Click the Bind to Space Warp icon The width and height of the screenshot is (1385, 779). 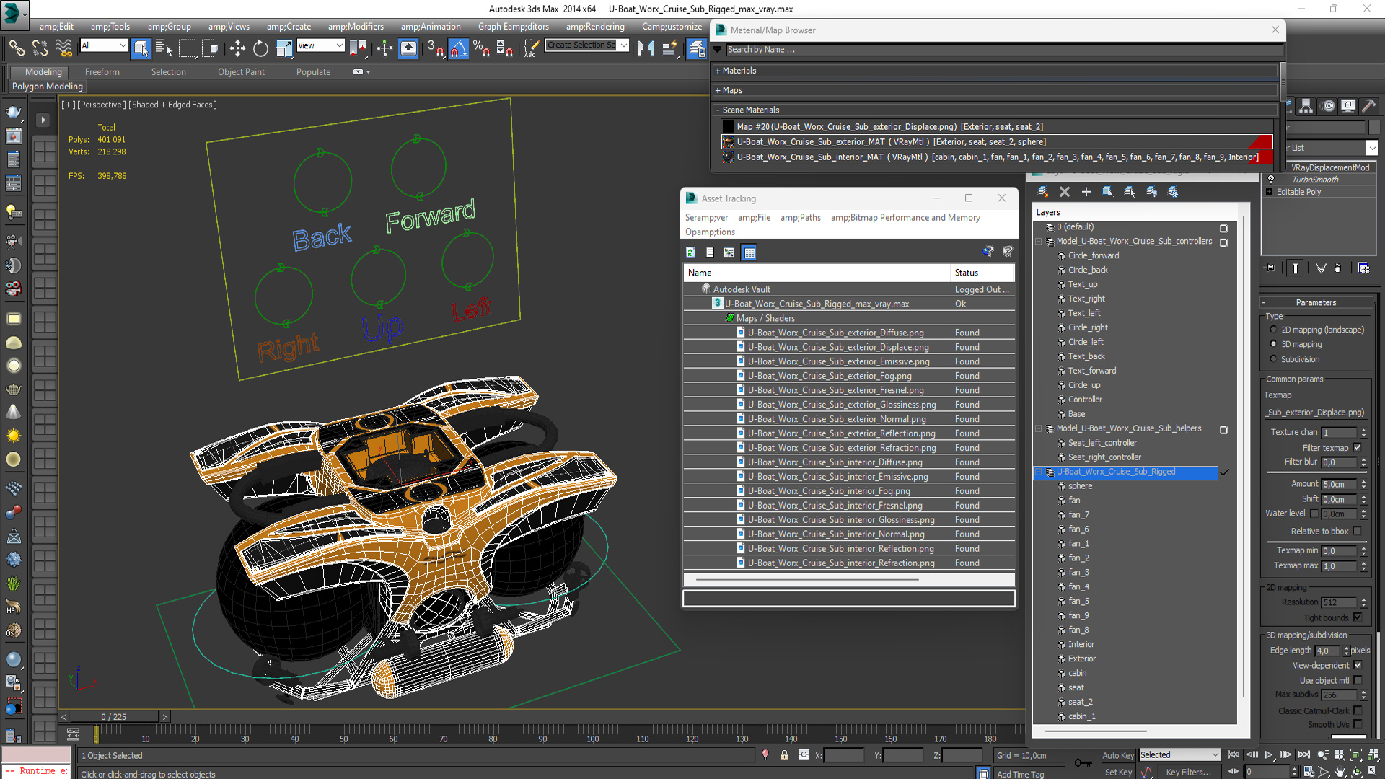point(63,48)
